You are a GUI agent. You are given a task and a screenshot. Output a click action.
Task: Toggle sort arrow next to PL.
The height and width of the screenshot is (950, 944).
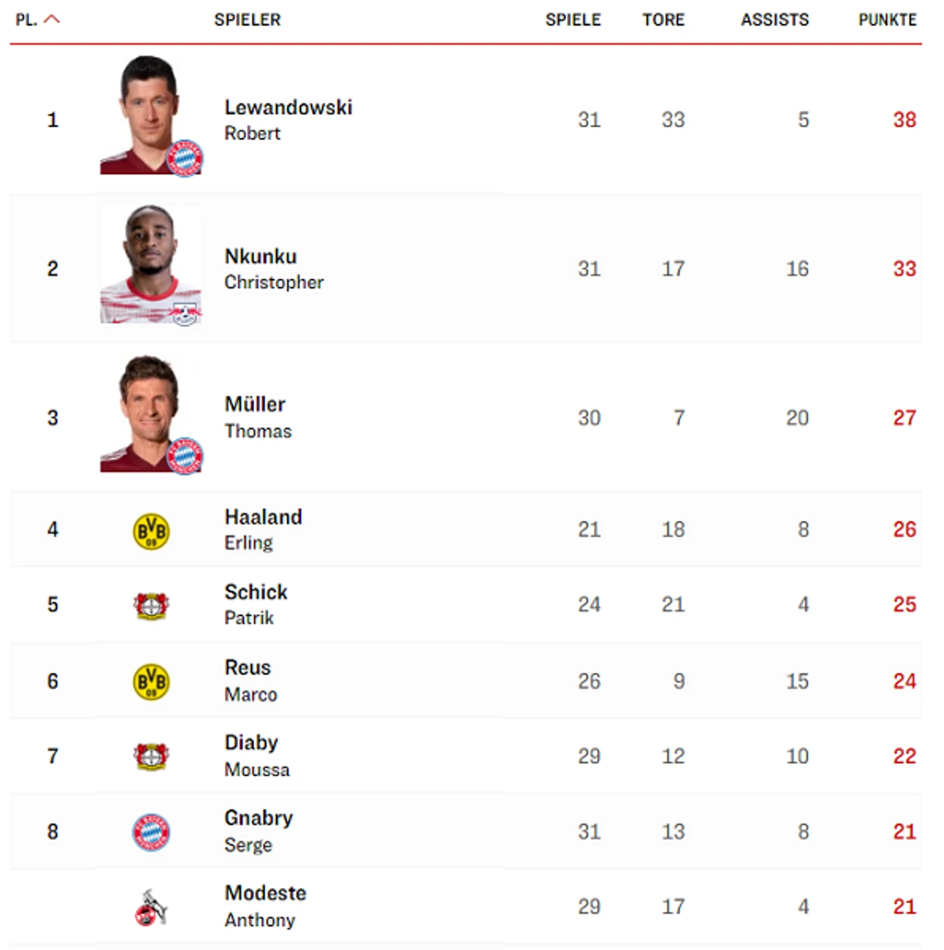pyautogui.click(x=52, y=19)
